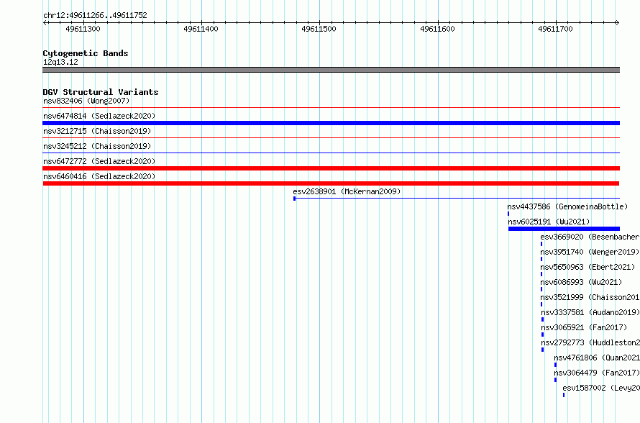Click the Cytogenetic Bands track title
The image size is (640, 423).
(86, 53)
